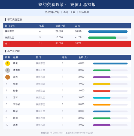The image size is (134, 136).
Task: Click the 姓名 column header
Action: coord(16,57)
